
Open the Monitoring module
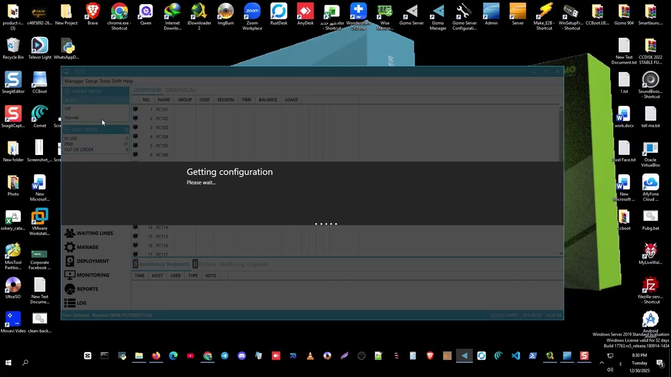pos(86,275)
